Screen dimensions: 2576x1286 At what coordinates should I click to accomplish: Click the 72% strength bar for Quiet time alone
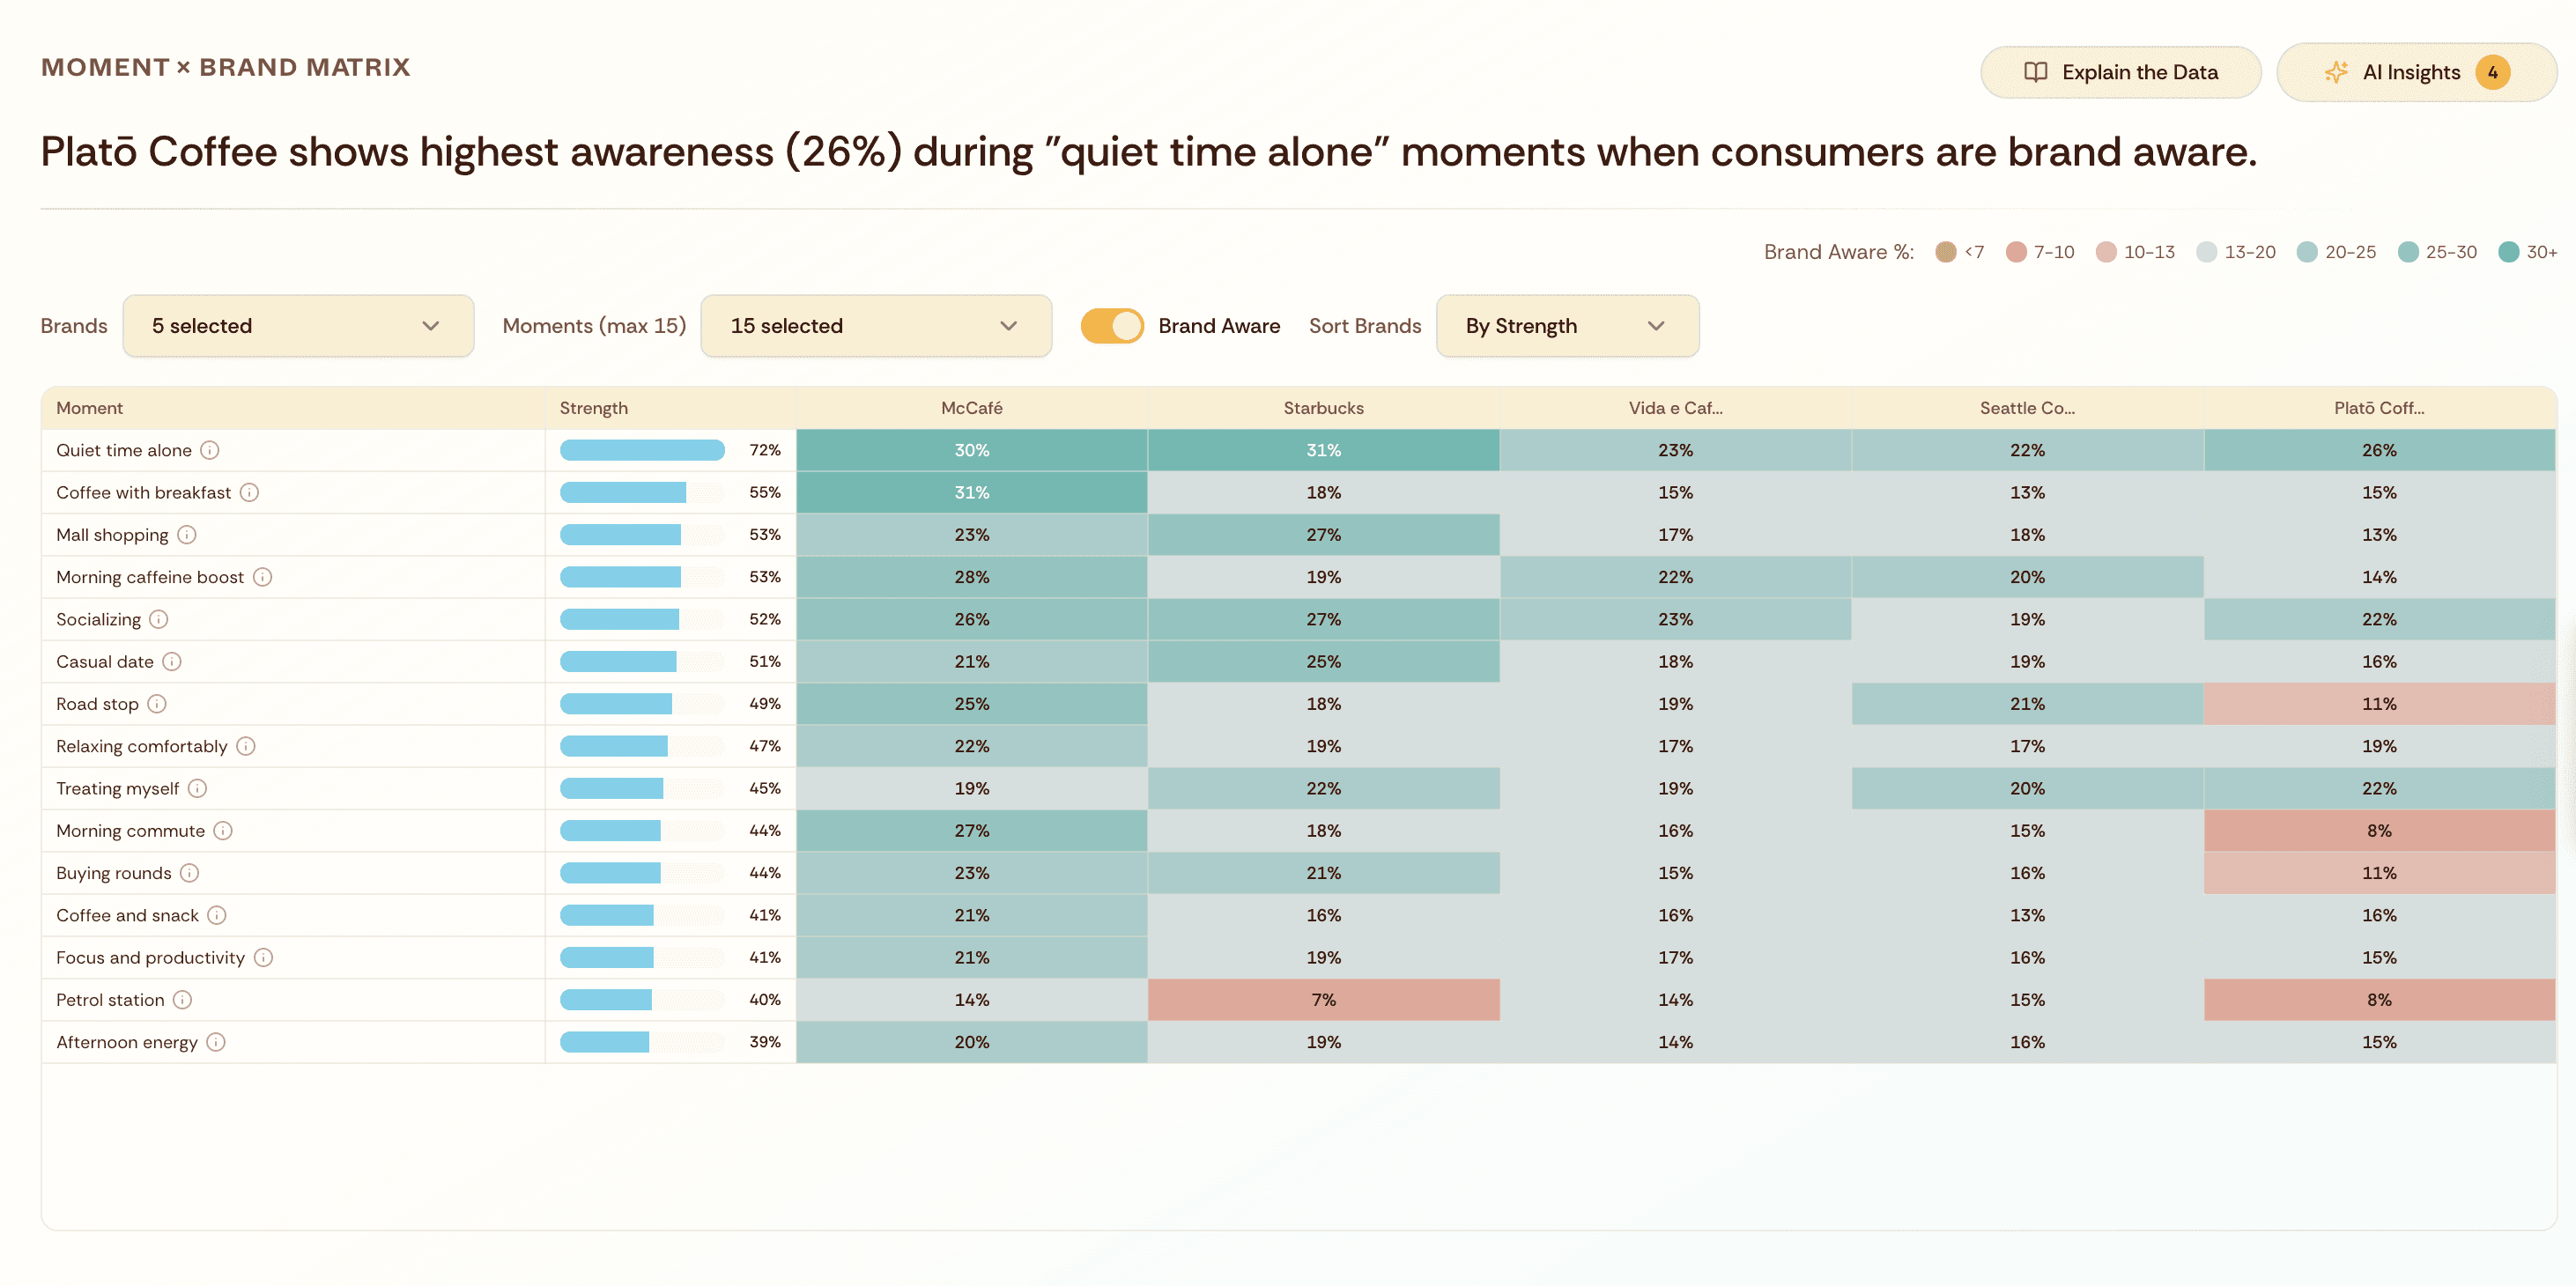pyautogui.click(x=642, y=450)
